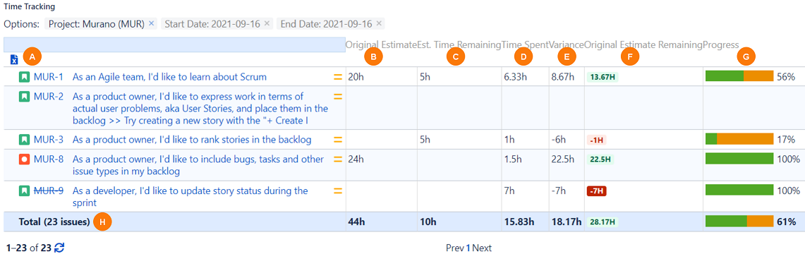Screen dimensions: 805x261
Task: Click MUR-3 progress bar showing 17%
Action: click(739, 139)
